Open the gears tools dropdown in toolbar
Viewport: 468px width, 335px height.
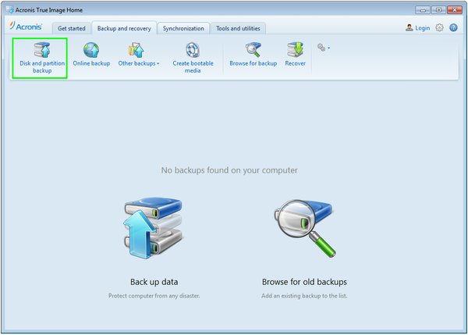324,48
